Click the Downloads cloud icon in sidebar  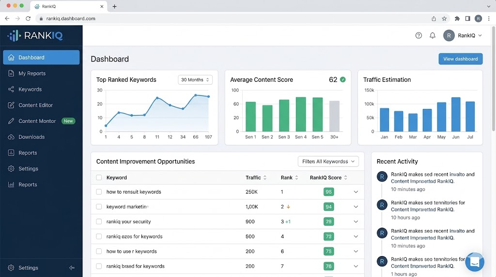tap(11, 137)
